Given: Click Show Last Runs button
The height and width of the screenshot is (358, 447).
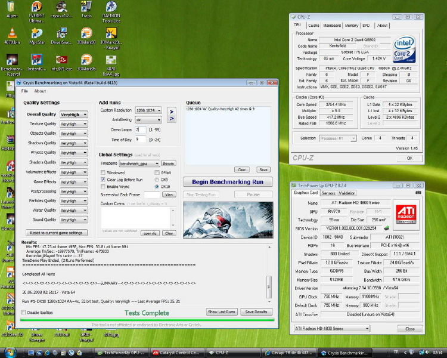Looking at the screenshot, I should 222,311.
